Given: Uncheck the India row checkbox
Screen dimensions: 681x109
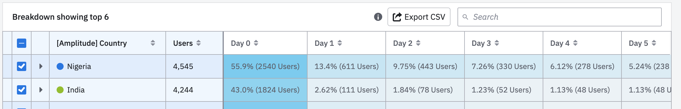Looking at the screenshot, I should coord(22,90).
